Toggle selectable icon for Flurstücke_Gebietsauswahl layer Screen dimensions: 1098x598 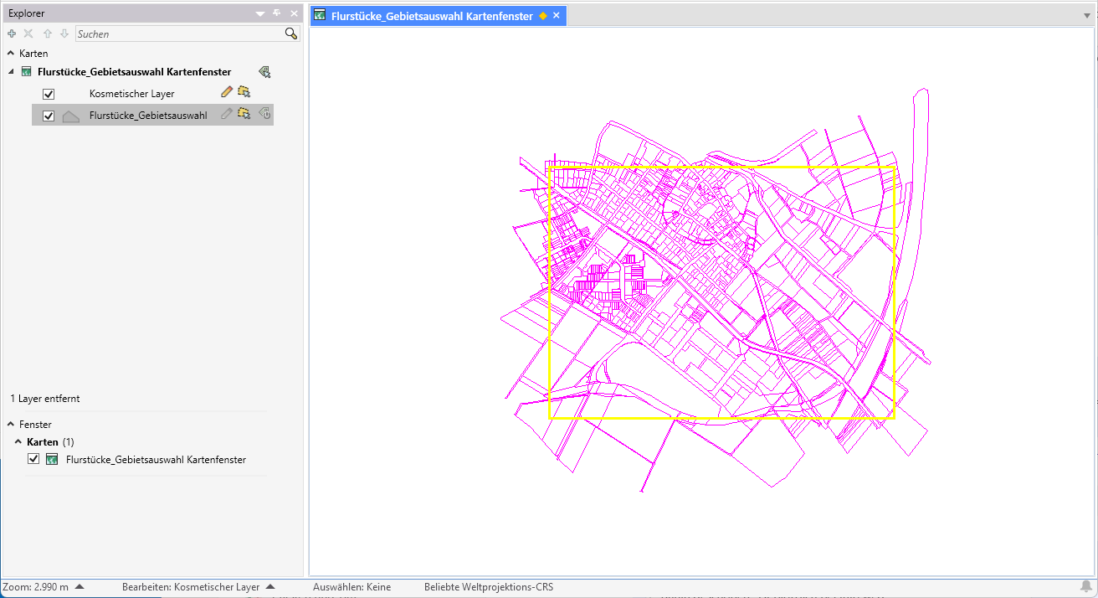(x=244, y=114)
